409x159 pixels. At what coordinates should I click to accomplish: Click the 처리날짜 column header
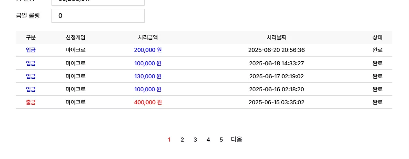click(276, 37)
